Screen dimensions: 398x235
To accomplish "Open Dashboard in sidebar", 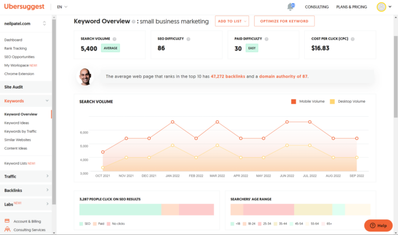I will click(13, 40).
